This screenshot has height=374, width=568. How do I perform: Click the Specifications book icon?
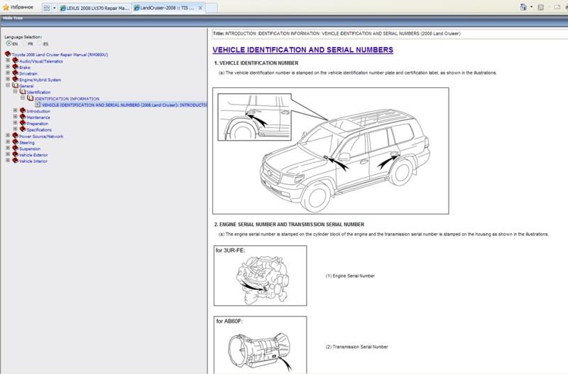[x=23, y=129]
